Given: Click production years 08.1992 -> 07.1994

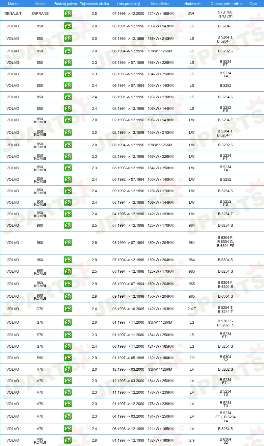Looking at the screenshot, I should (128, 179).
